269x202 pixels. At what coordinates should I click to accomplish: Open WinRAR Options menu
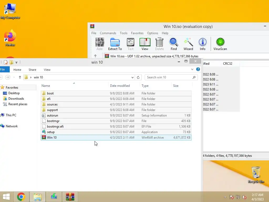[153, 33]
